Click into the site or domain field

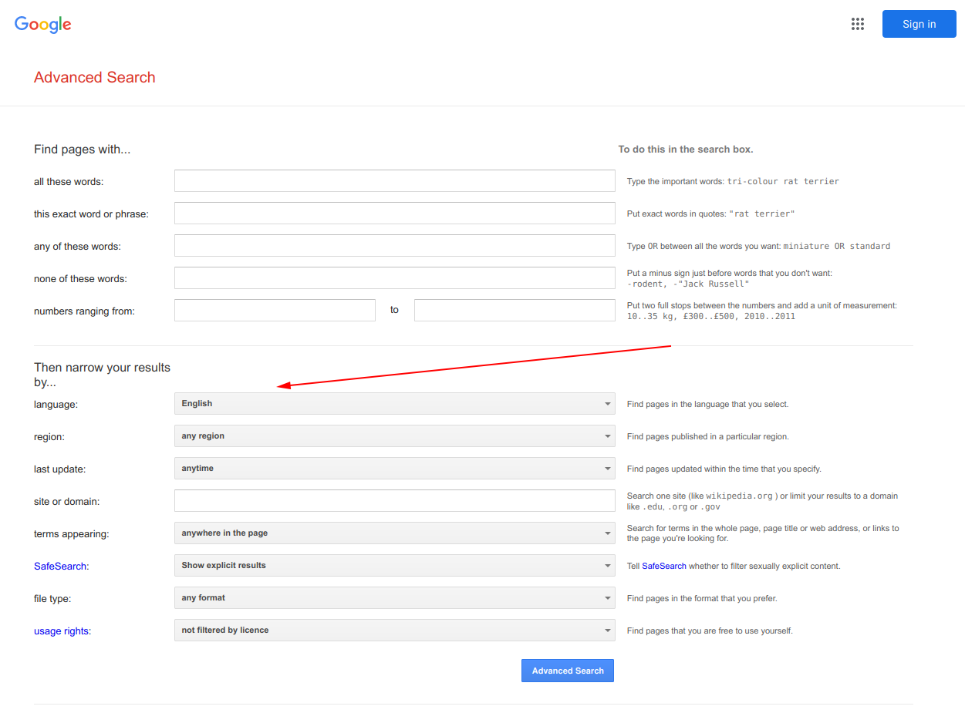tap(395, 501)
